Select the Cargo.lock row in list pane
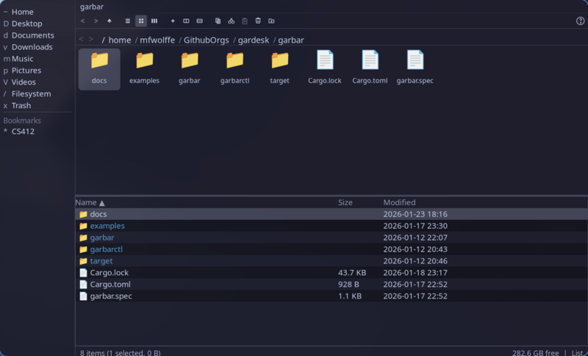The width and height of the screenshot is (588, 356). click(331, 273)
